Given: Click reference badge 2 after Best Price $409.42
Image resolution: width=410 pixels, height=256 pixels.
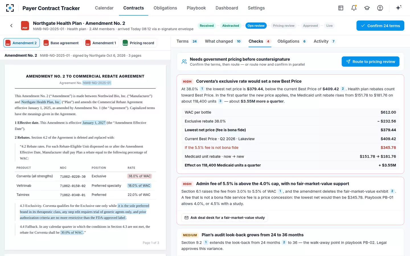Looking at the screenshot, I should tap(343, 89).
